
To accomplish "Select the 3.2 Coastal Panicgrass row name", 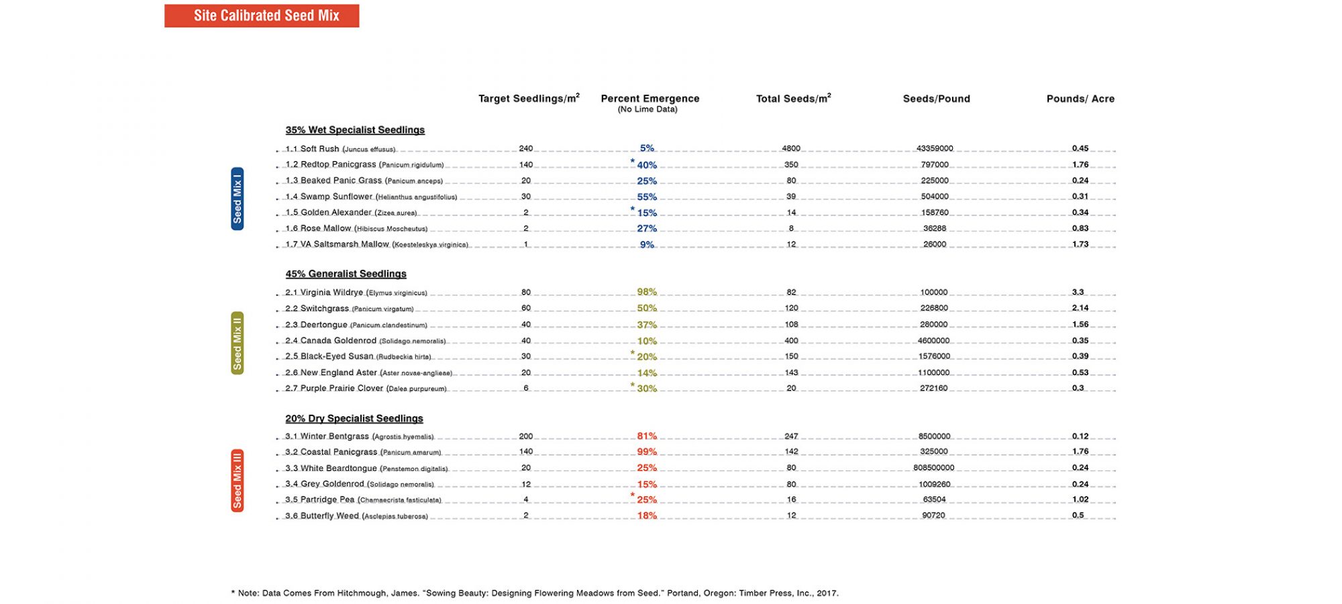I will coord(363,452).
